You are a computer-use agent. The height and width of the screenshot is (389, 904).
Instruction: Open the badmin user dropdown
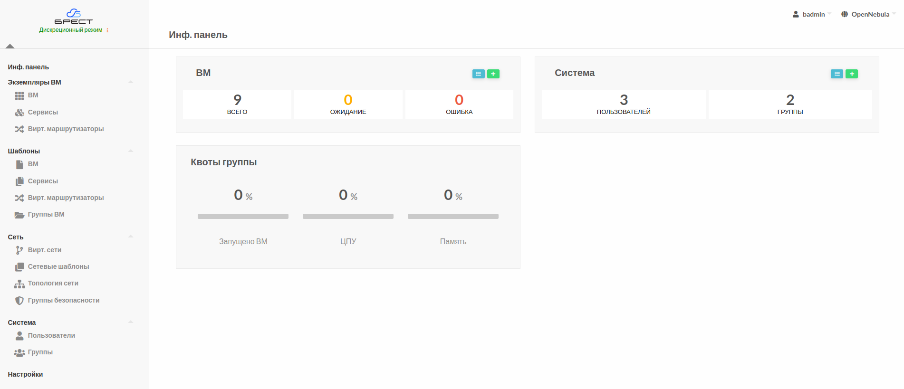812,14
